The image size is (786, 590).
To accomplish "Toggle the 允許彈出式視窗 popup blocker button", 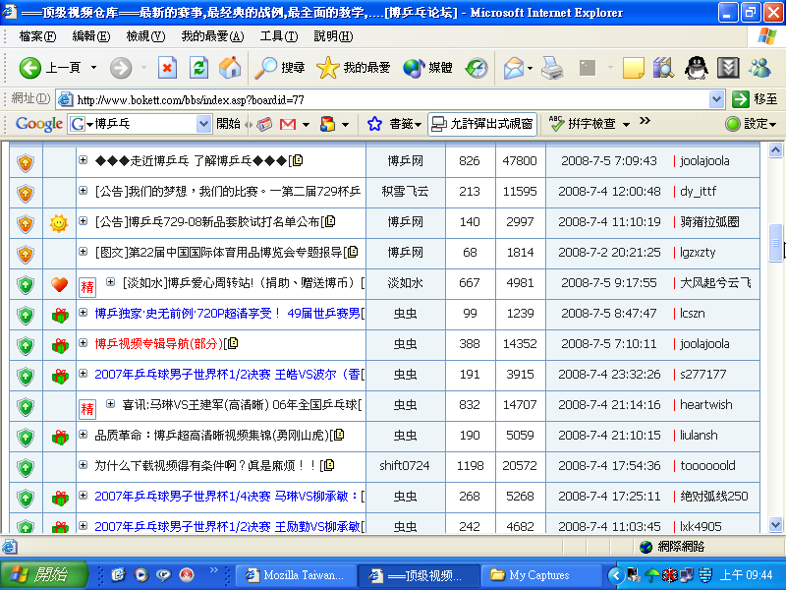I will tap(482, 124).
